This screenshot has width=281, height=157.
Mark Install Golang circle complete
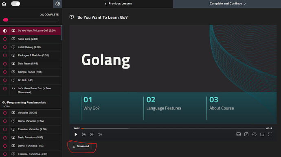[5, 47]
